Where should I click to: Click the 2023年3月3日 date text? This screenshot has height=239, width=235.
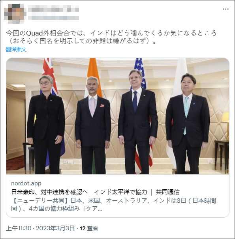(x=55, y=228)
